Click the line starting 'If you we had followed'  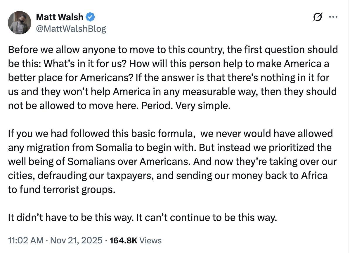170,133
